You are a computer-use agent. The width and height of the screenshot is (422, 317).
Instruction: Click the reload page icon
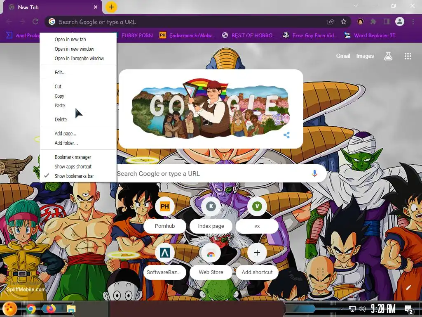point(35,21)
